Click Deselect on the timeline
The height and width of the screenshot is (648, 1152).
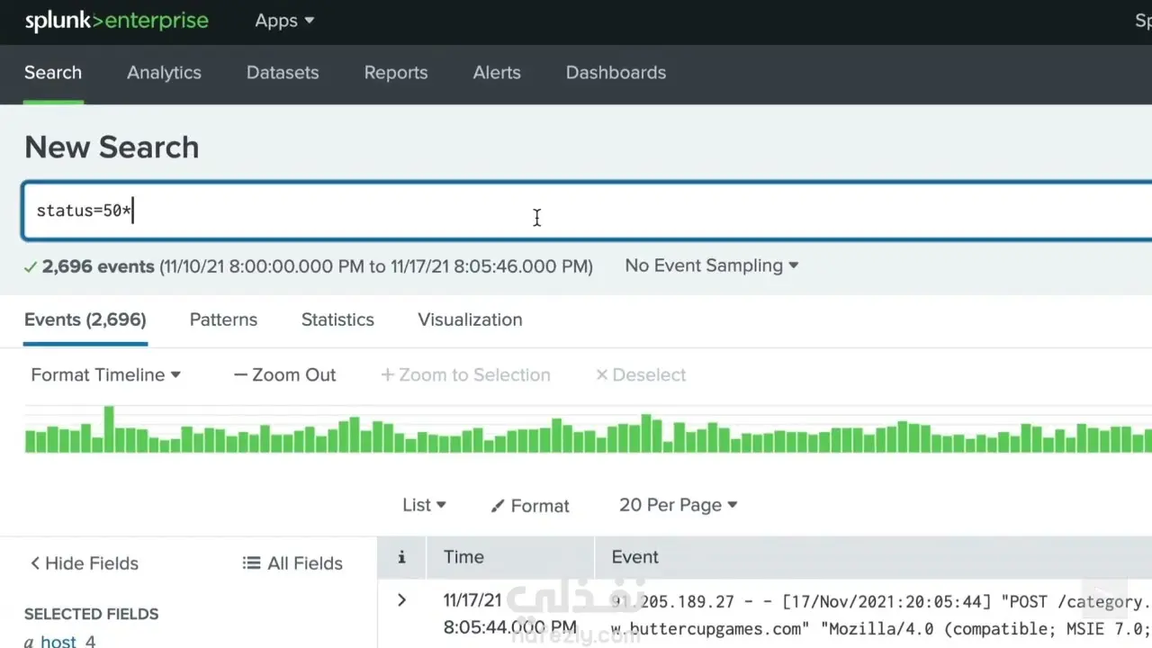[x=641, y=375]
